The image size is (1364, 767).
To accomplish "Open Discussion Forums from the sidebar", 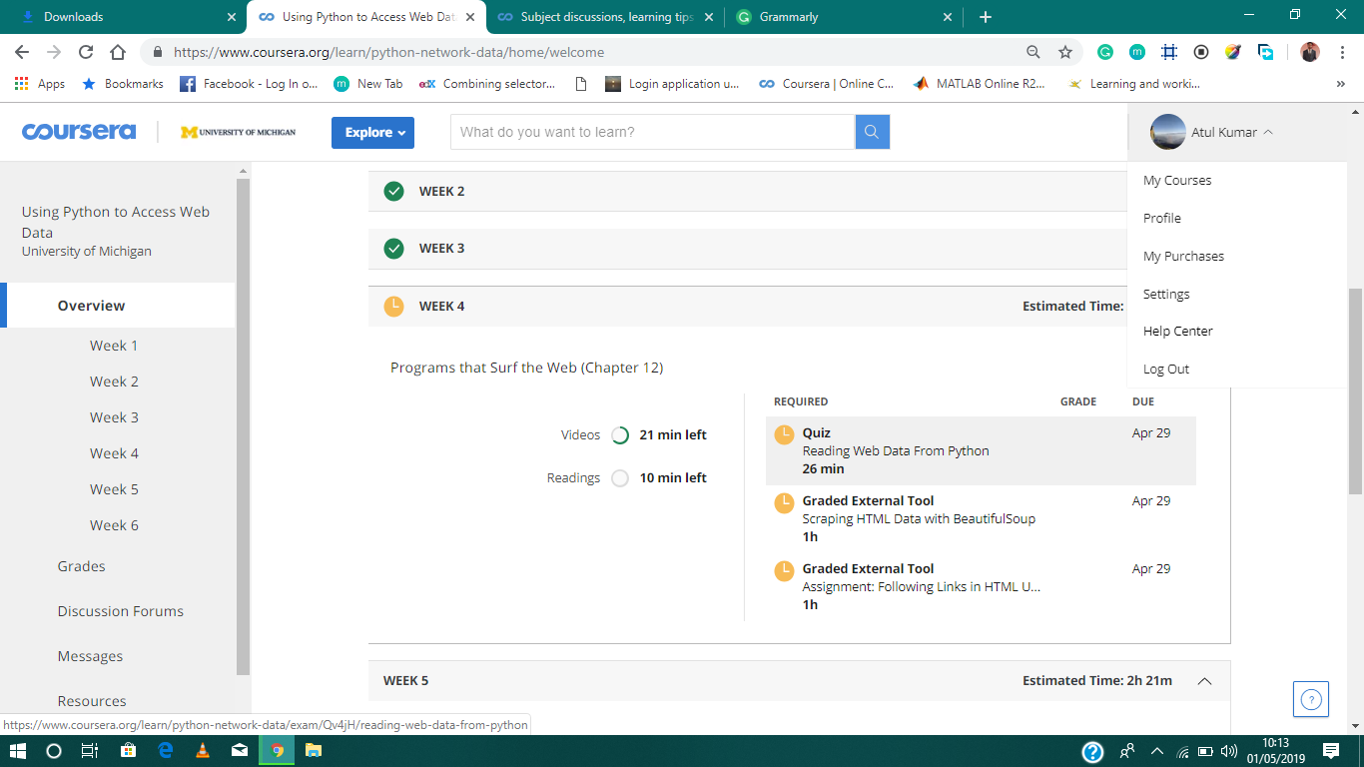I will click(120, 610).
